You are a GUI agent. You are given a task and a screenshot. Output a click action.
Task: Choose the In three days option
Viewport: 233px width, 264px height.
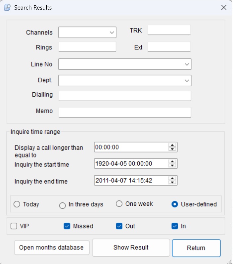pyautogui.click(x=62, y=206)
